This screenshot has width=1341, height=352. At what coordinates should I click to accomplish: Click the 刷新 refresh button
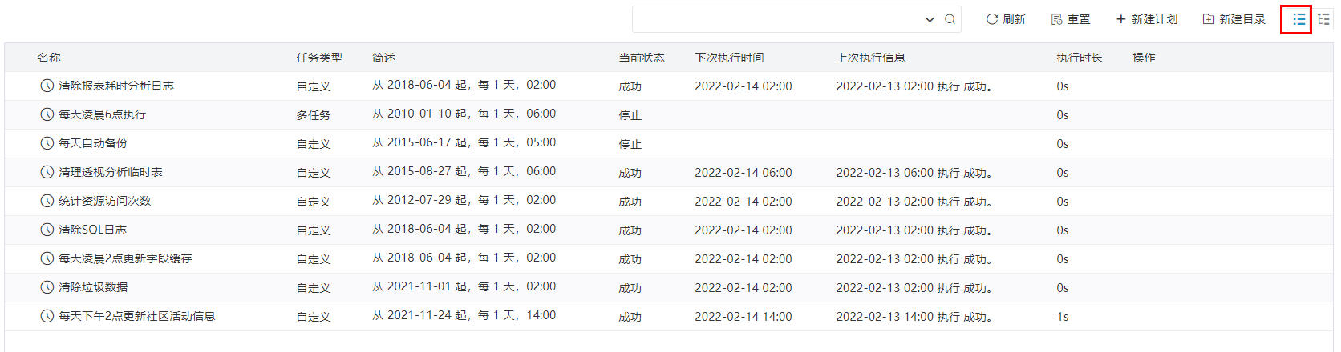coord(1006,19)
